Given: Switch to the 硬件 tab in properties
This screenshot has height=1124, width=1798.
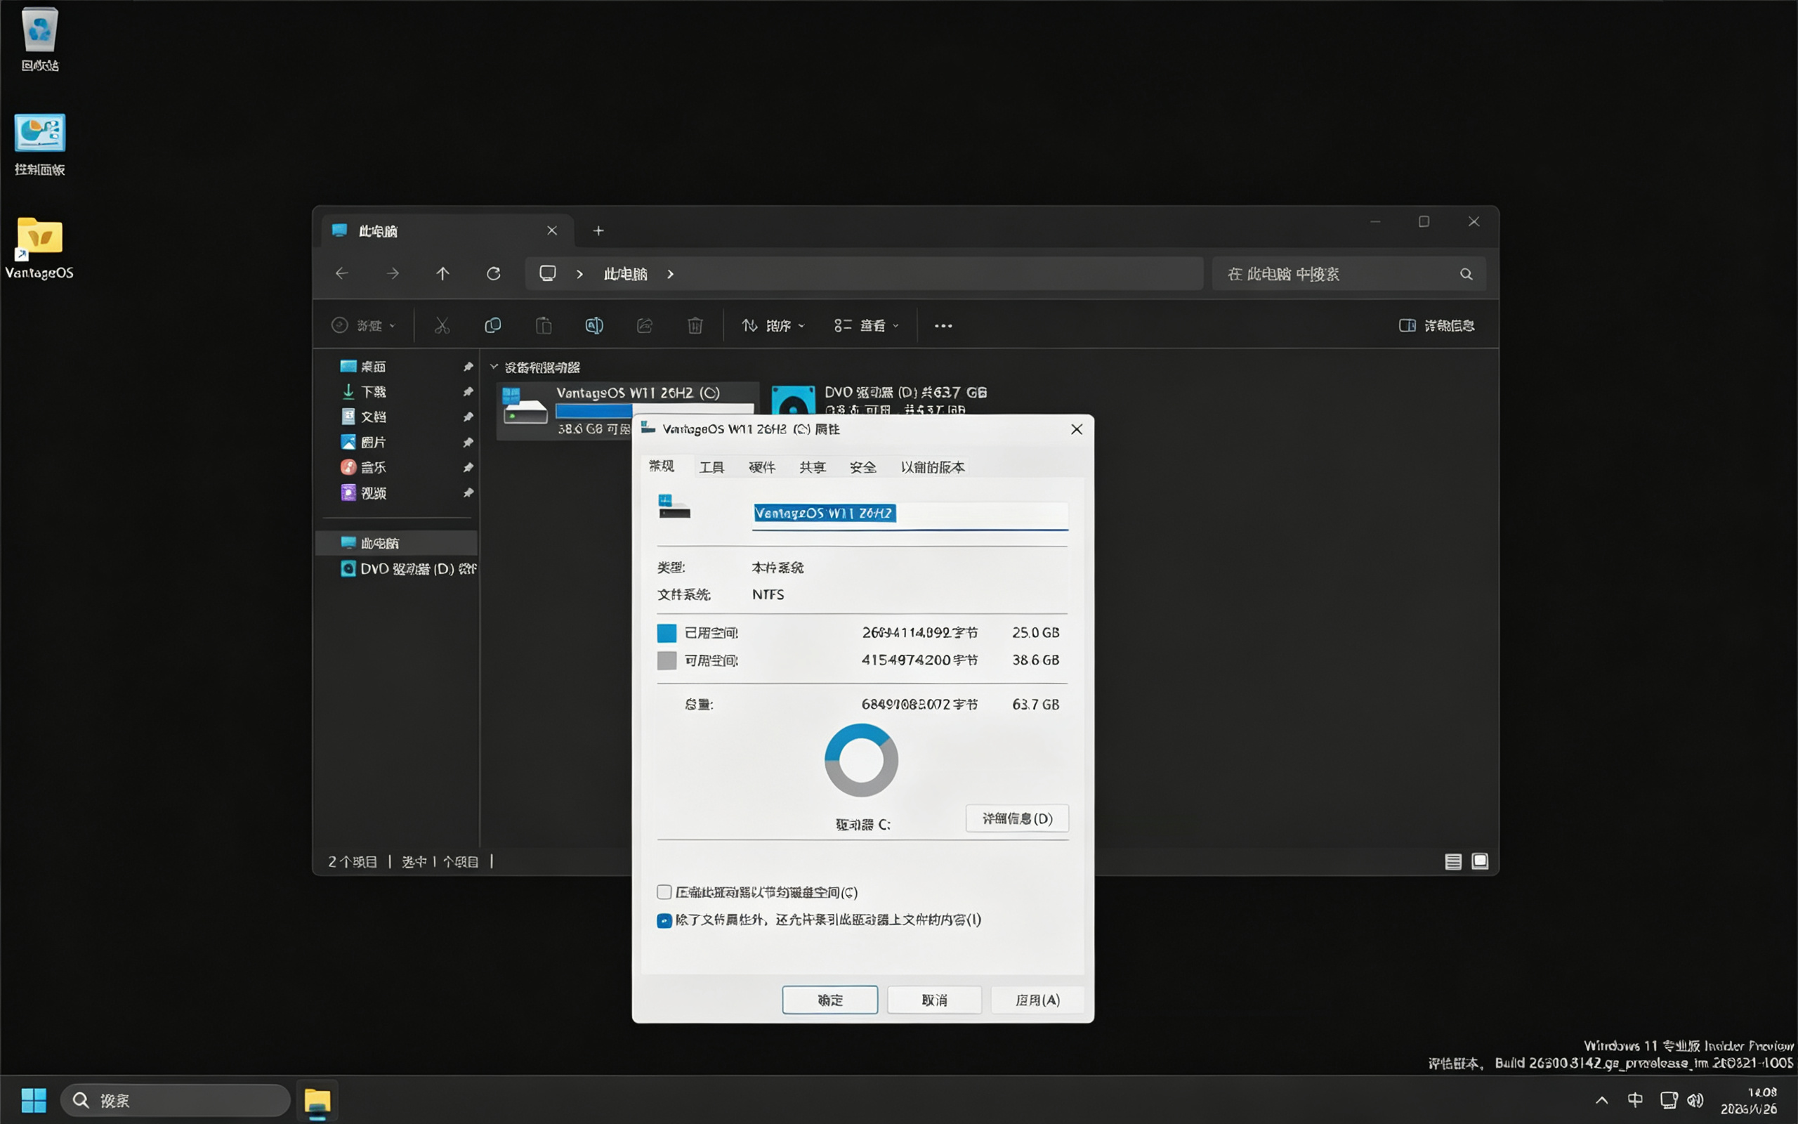Looking at the screenshot, I should tap(761, 467).
